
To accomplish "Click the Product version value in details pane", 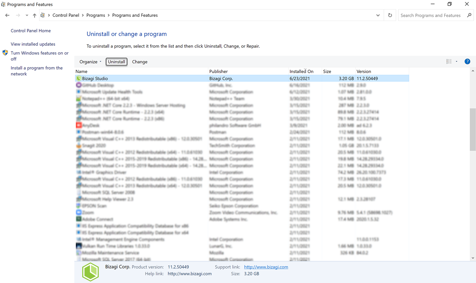I will (x=178, y=267).
